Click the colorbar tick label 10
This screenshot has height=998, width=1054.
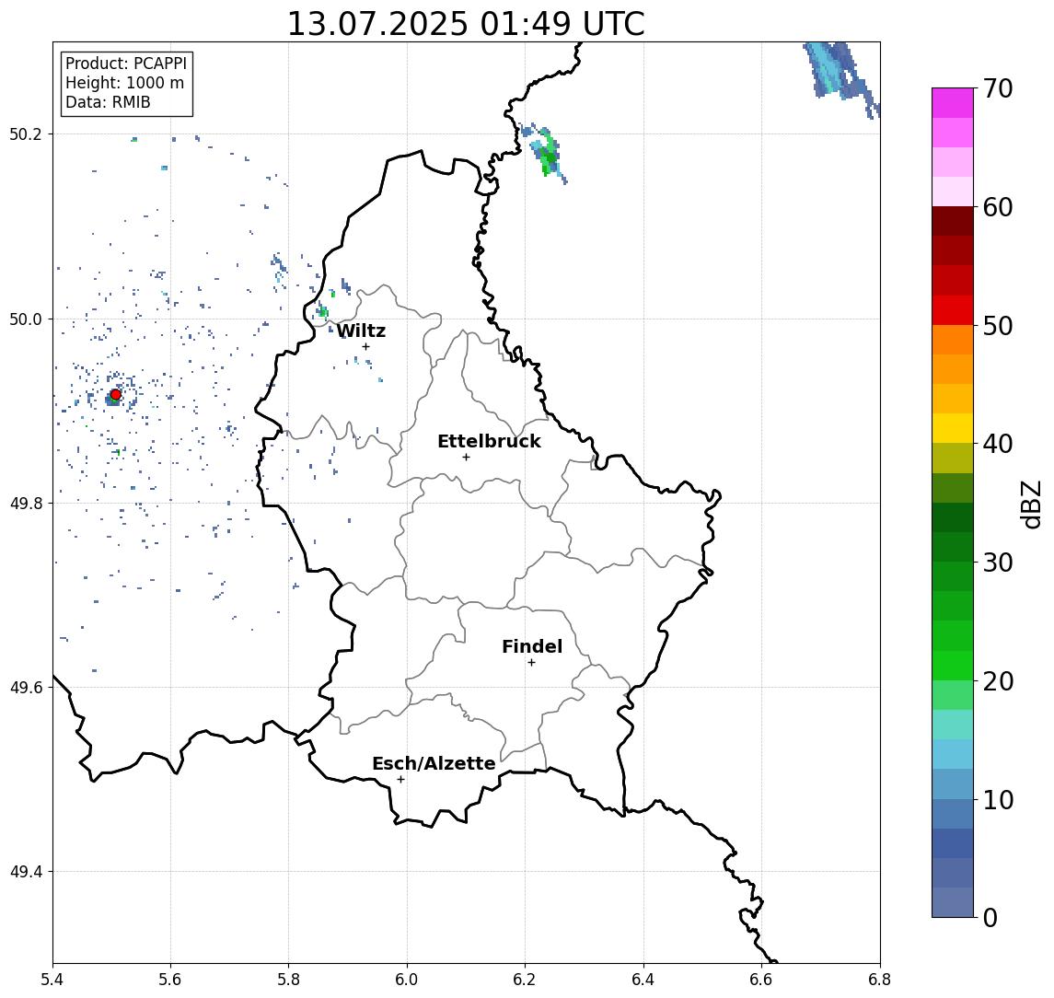tap(998, 799)
